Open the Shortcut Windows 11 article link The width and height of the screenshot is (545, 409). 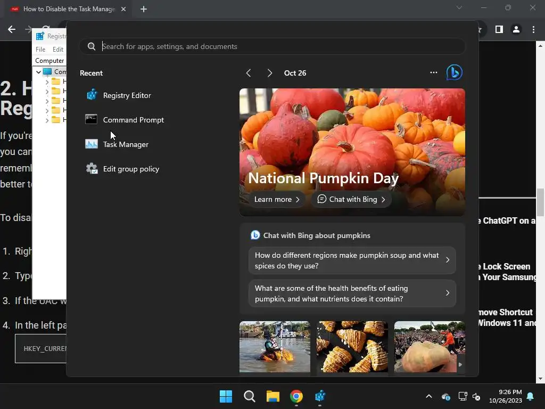(507, 317)
